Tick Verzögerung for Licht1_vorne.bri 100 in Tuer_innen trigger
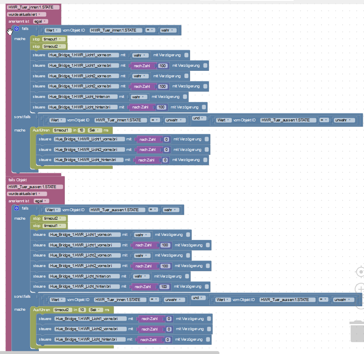Viewport: 364px width, 354px height. 205,66
